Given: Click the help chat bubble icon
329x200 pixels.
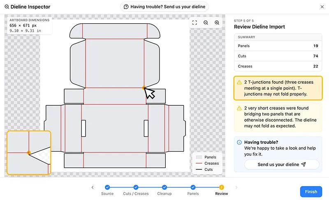Looking at the screenshot, I should click(126, 7).
